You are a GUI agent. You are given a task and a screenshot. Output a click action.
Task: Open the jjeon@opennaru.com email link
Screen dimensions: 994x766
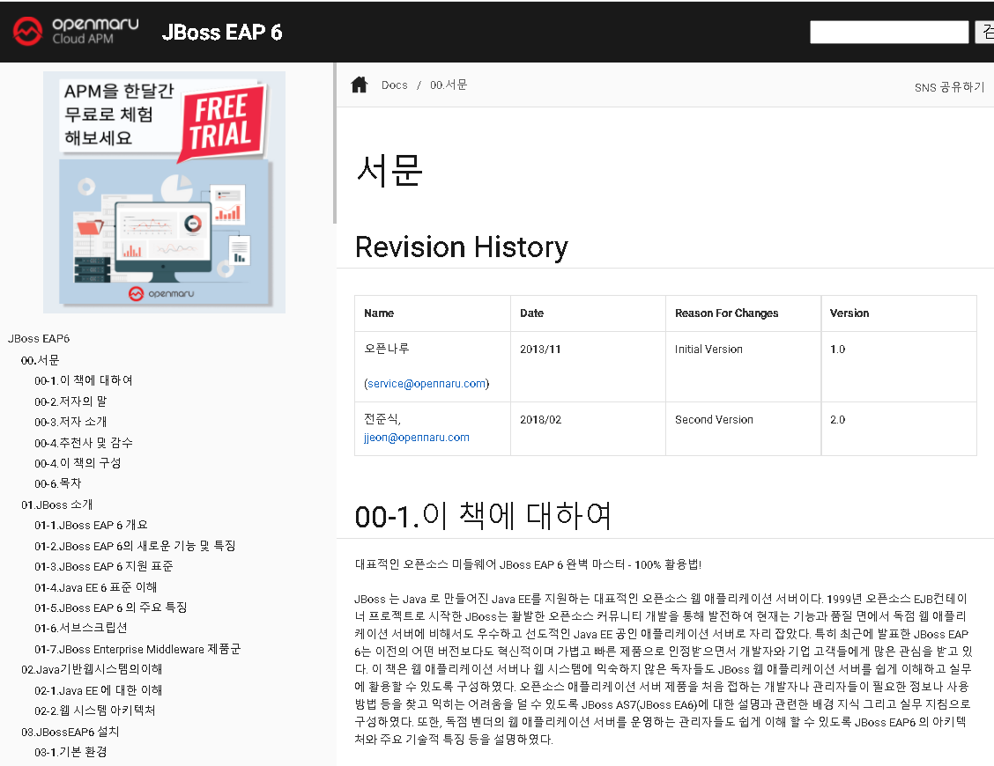(416, 438)
